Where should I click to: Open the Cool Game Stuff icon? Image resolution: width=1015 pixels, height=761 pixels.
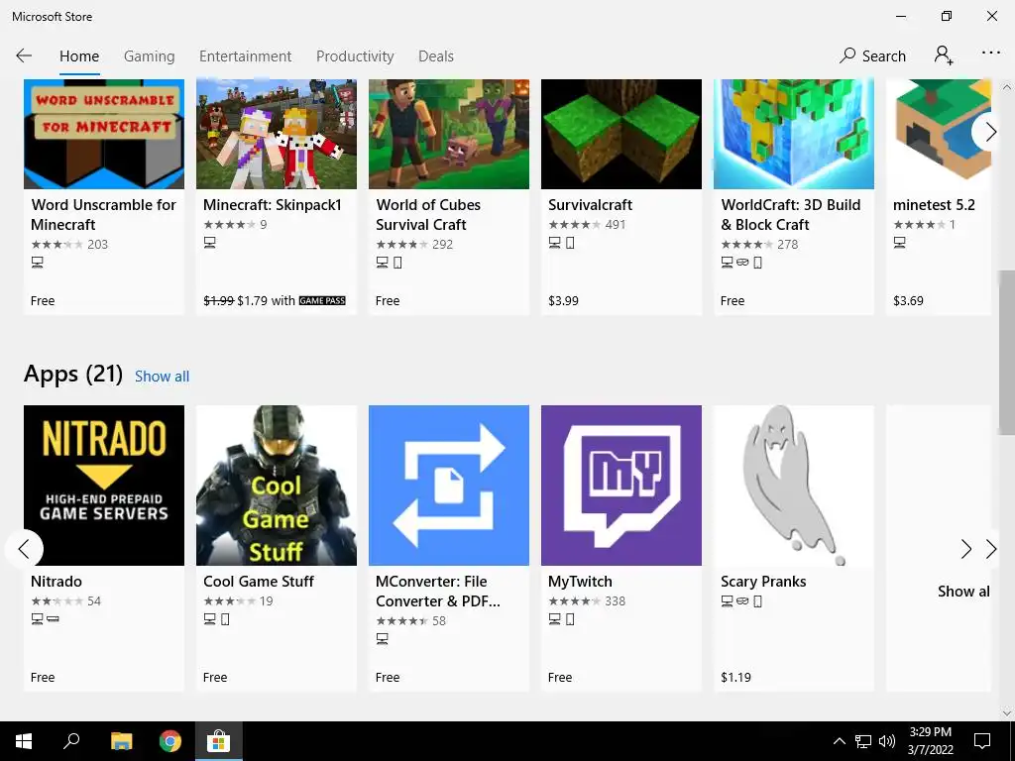coord(277,486)
